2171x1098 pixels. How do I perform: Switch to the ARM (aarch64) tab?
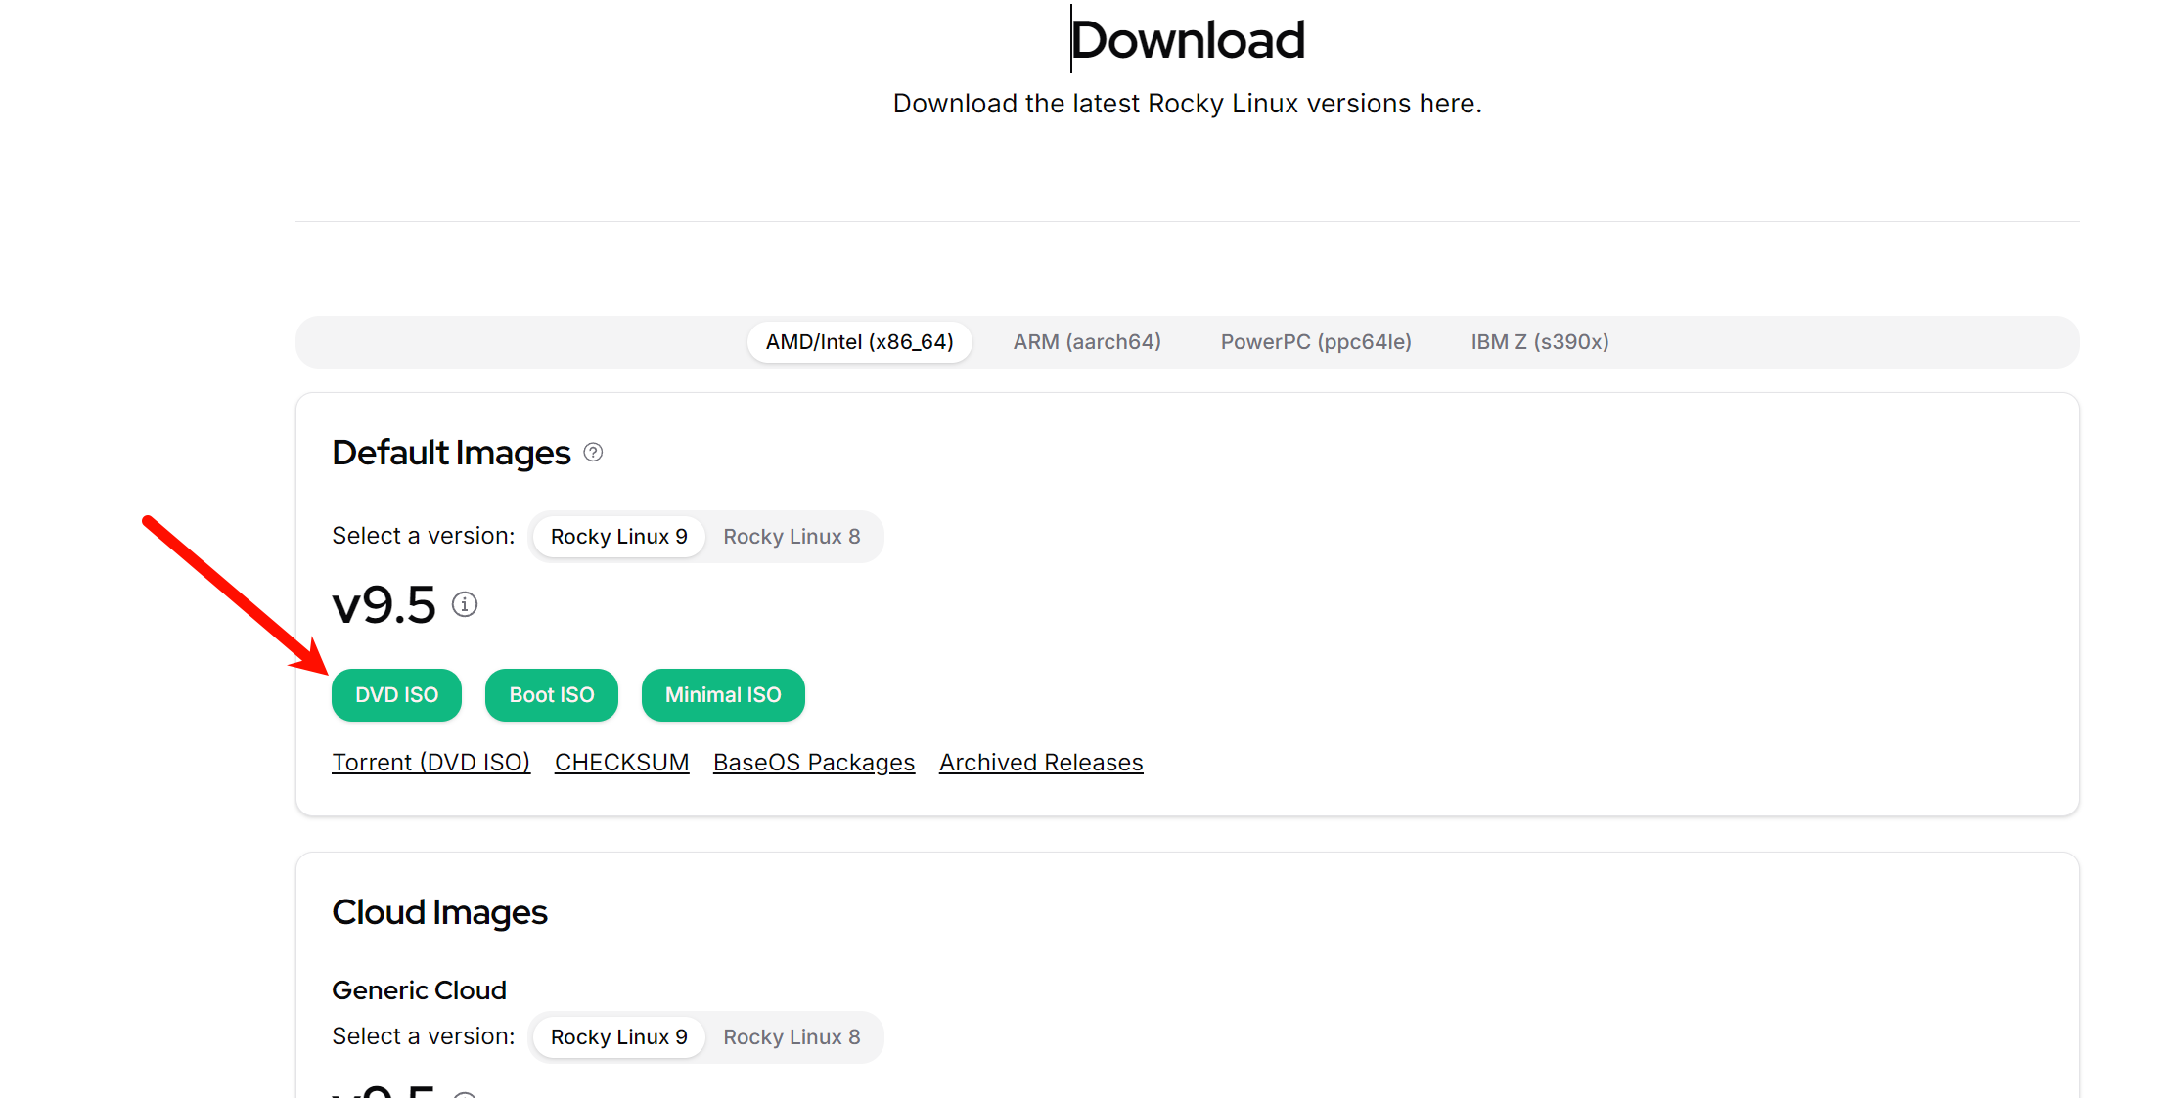tap(1087, 342)
